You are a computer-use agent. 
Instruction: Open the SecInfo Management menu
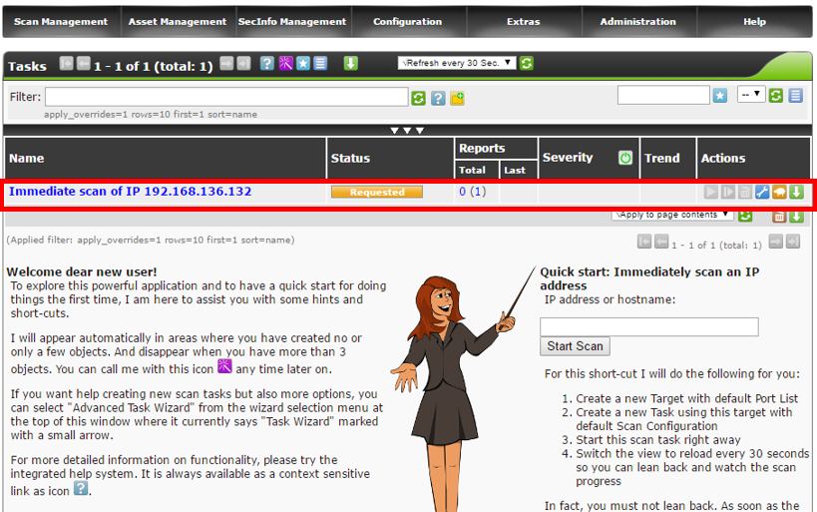click(x=292, y=22)
